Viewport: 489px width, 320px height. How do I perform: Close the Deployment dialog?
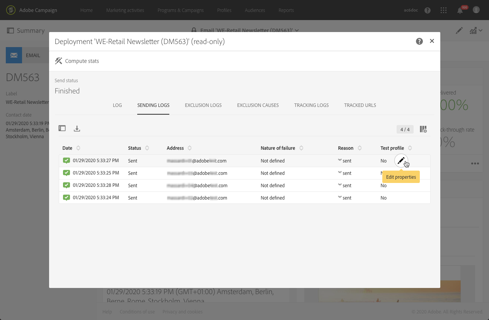pos(432,41)
